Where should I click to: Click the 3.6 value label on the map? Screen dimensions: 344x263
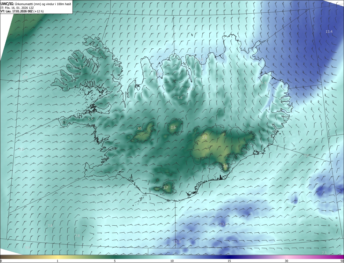tap(173, 127)
